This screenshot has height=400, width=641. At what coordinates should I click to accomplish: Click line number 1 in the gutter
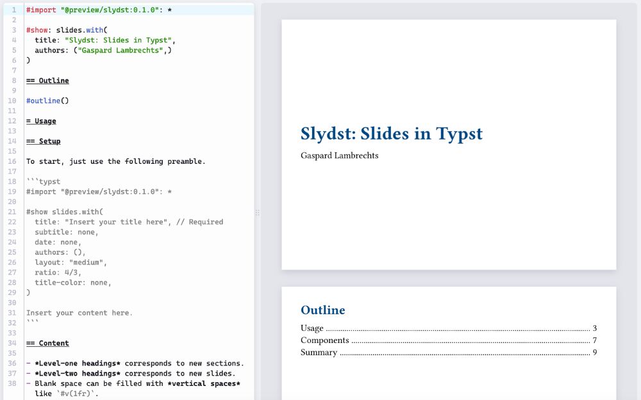point(14,10)
